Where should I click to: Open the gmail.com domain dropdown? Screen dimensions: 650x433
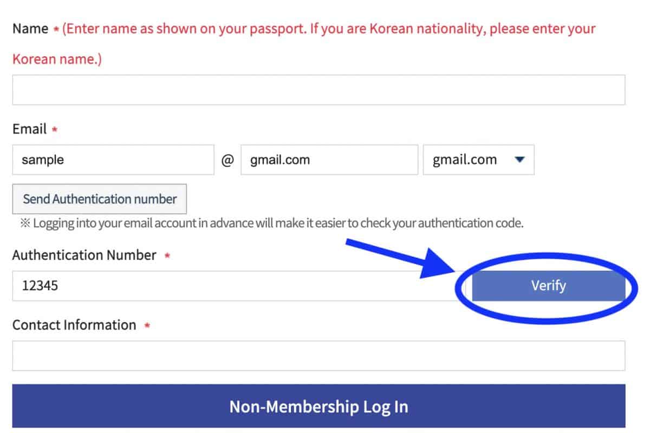click(x=478, y=160)
